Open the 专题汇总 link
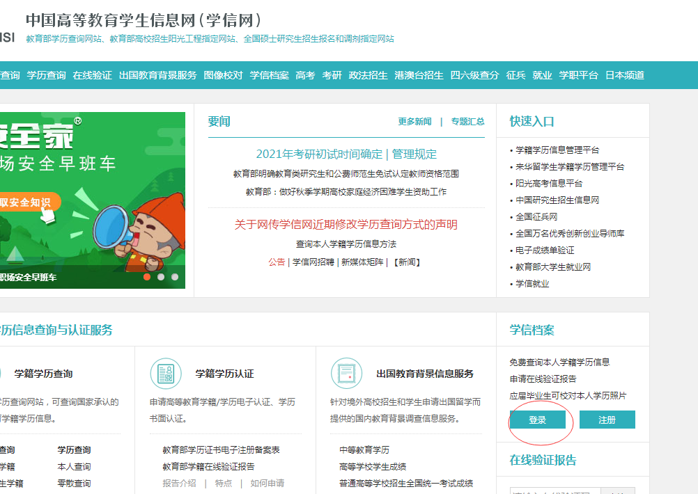Image resolution: width=698 pixels, height=494 pixels. tap(468, 121)
